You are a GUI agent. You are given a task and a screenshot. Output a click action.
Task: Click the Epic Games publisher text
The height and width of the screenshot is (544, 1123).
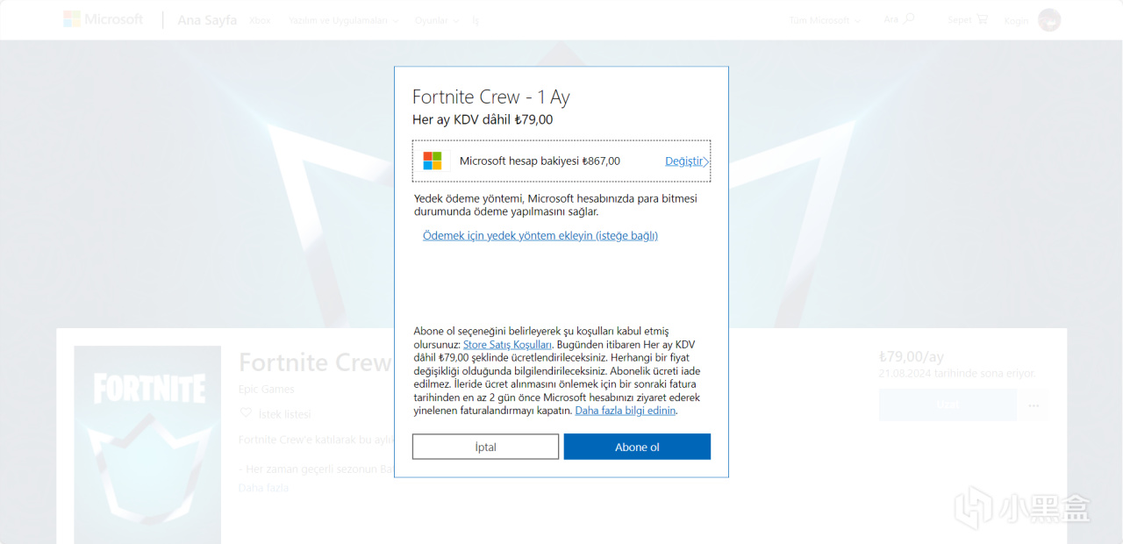click(267, 389)
